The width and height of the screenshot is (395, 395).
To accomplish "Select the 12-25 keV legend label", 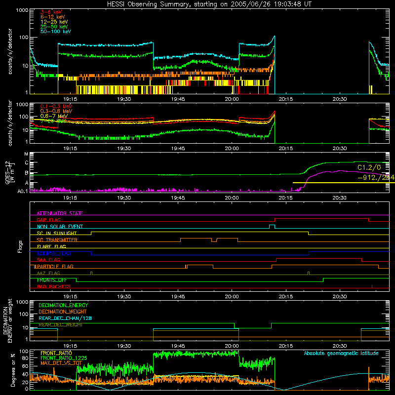I will [54, 22].
